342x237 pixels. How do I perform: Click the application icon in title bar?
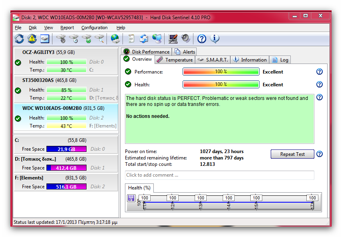pyautogui.click(x=16, y=18)
